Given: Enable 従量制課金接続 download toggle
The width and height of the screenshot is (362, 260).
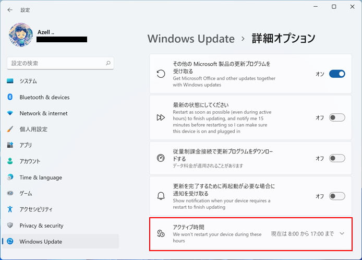Looking at the screenshot, I should [x=337, y=158].
